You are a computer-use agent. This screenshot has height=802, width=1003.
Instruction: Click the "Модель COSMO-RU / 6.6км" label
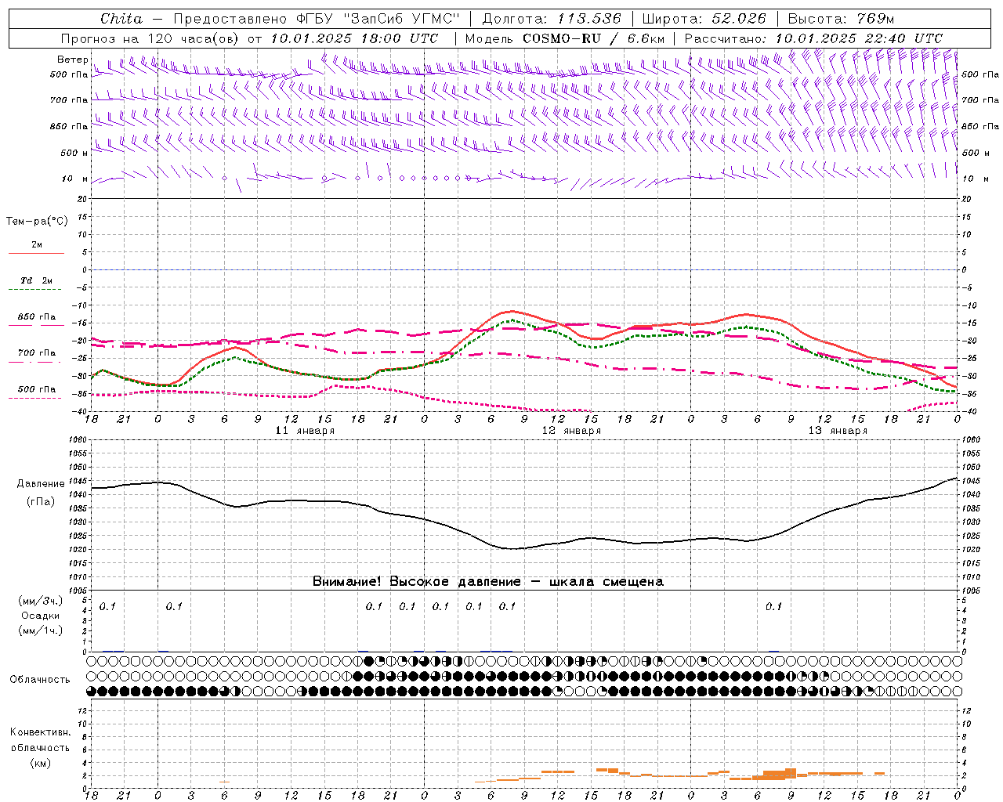pyautogui.click(x=565, y=38)
